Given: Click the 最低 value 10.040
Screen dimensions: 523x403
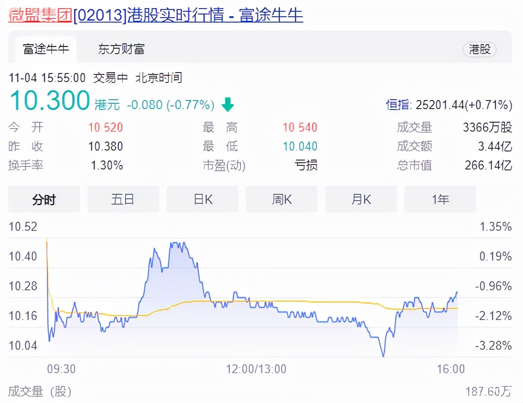Looking at the screenshot, I should tap(300, 147).
